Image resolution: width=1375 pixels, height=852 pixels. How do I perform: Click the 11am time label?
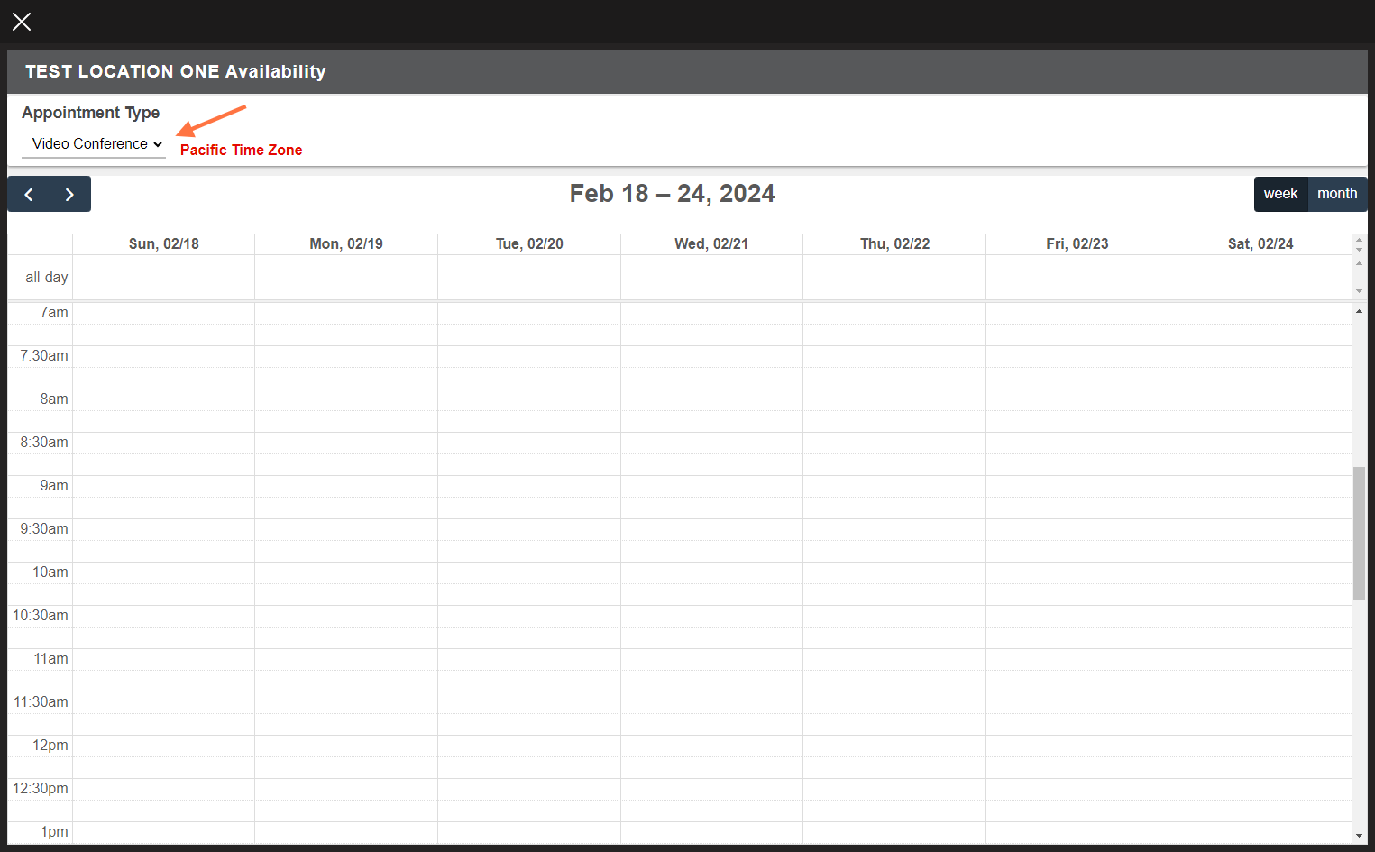pyautogui.click(x=50, y=659)
